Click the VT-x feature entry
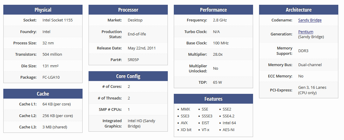 [206, 130]
